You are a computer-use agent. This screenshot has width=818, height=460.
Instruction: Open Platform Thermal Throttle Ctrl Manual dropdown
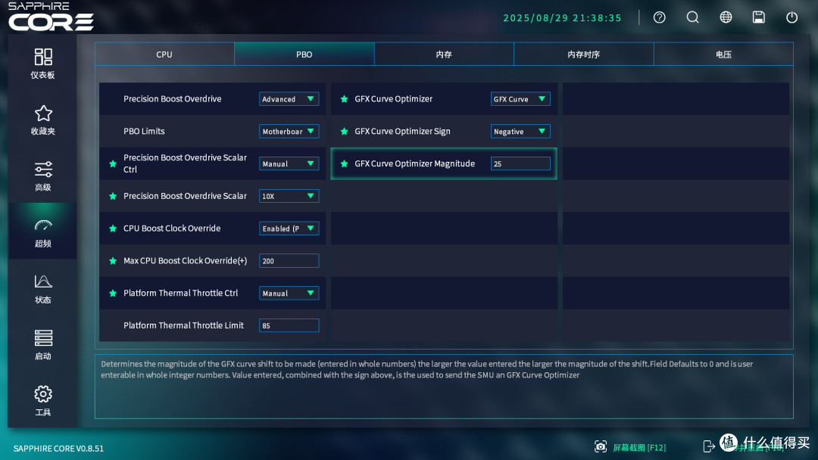coord(289,293)
